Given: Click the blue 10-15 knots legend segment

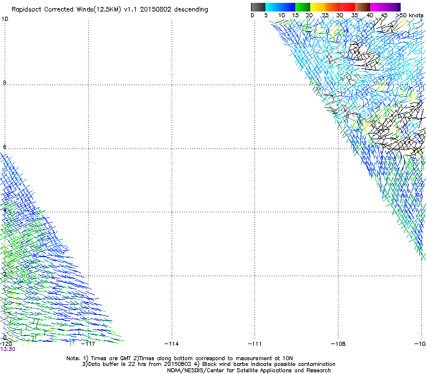Looking at the screenshot, I should (x=288, y=7).
